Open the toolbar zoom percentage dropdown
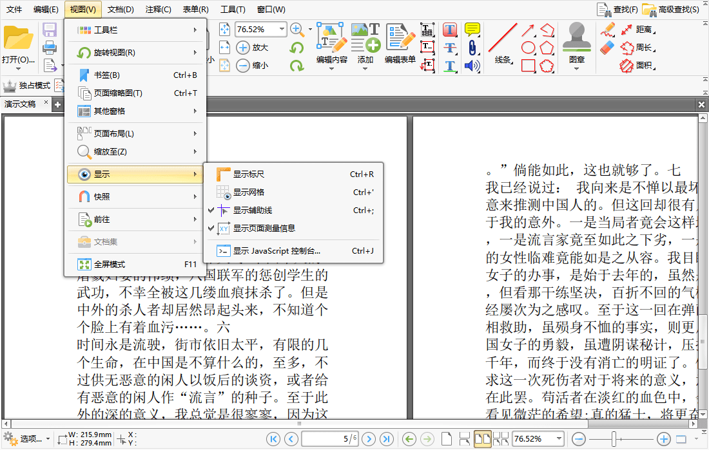Screen dimensions: 709x450 click(x=282, y=30)
